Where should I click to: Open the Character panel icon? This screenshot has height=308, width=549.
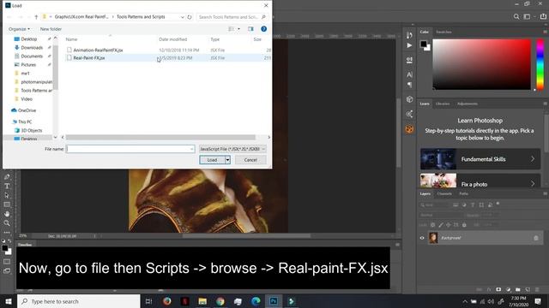point(409,74)
